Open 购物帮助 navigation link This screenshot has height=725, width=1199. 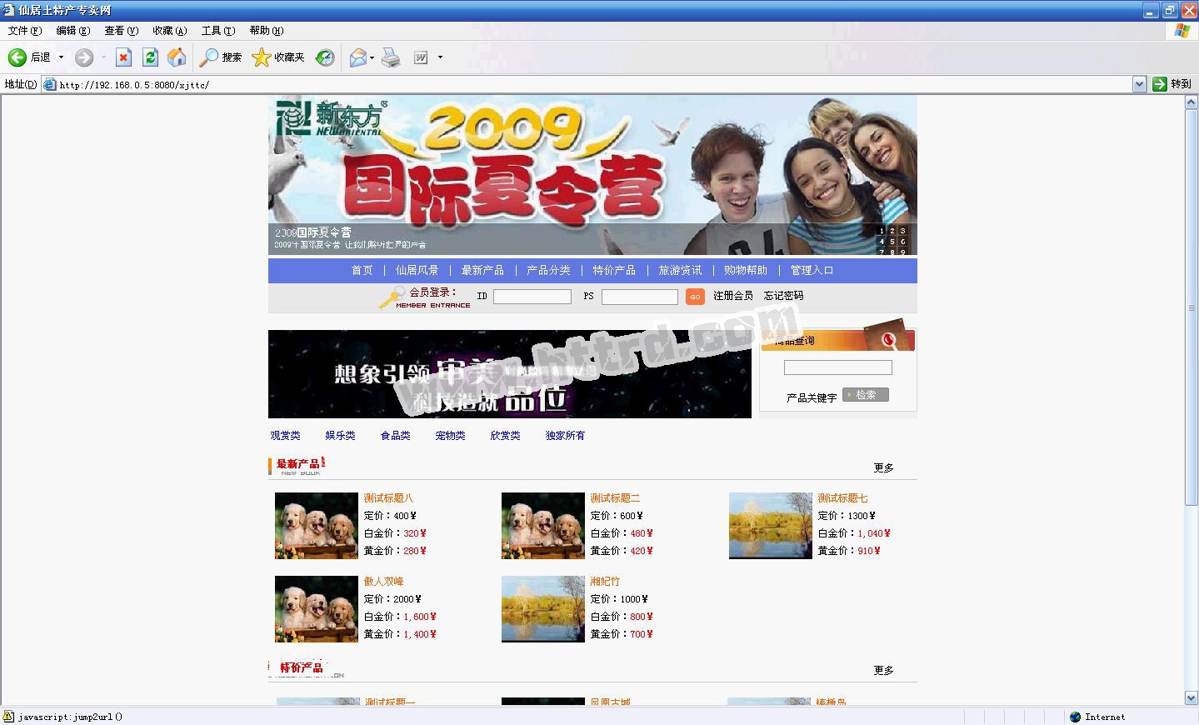click(746, 270)
